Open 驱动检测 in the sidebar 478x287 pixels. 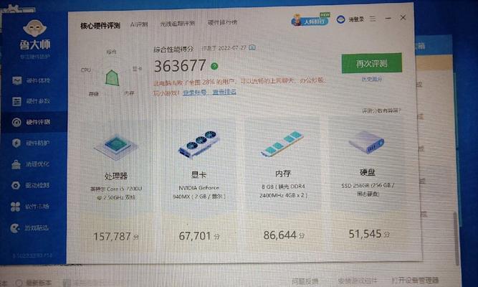coord(32,185)
